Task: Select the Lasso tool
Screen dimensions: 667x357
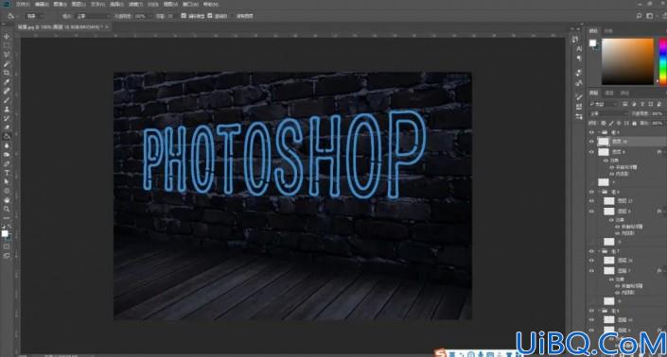Action: (7, 55)
